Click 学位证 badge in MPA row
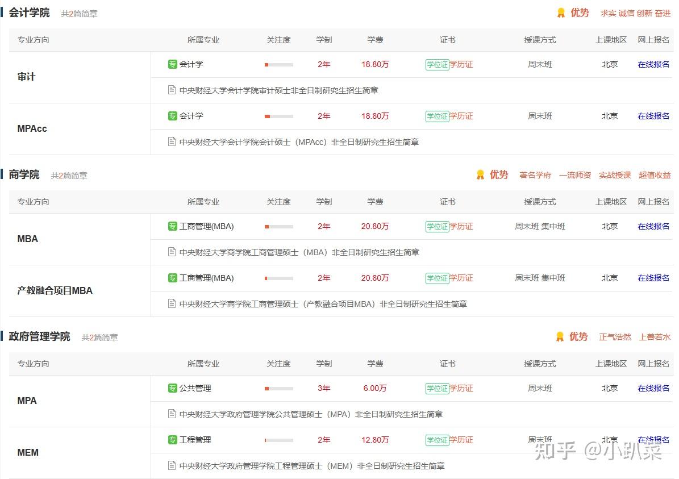 (x=437, y=389)
